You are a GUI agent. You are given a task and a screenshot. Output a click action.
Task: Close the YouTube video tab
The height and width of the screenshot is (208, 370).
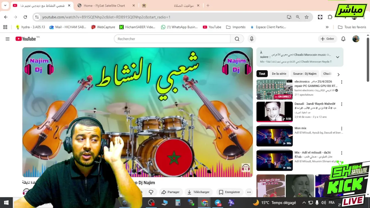(x=69, y=5)
